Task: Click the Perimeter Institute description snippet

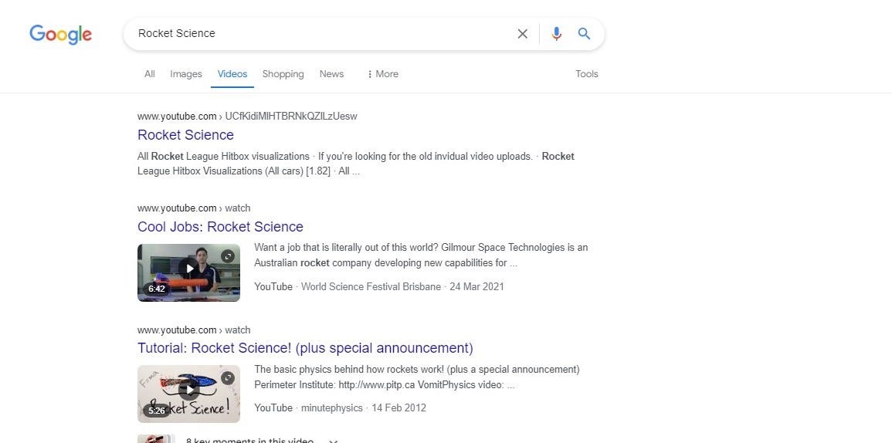Action: [417, 377]
